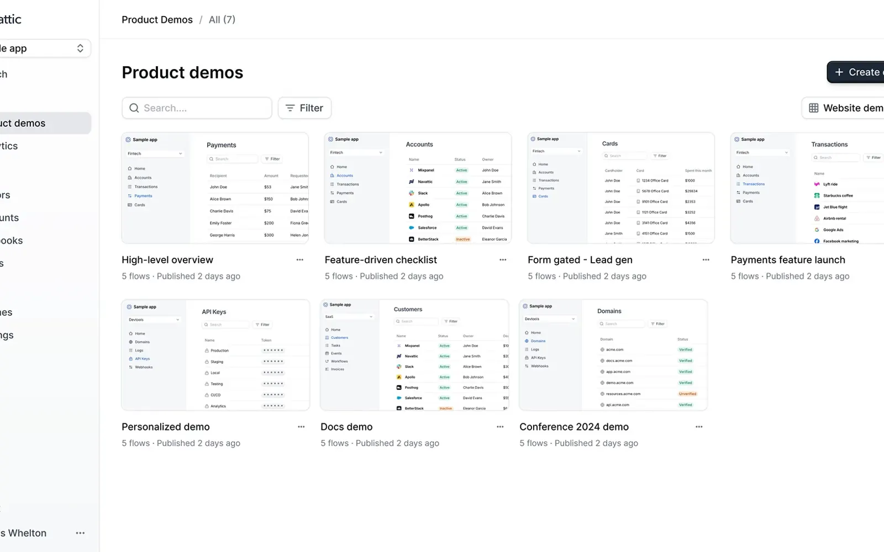
Task: Click the plus icon on Create button
Action: tap(839, 72)
